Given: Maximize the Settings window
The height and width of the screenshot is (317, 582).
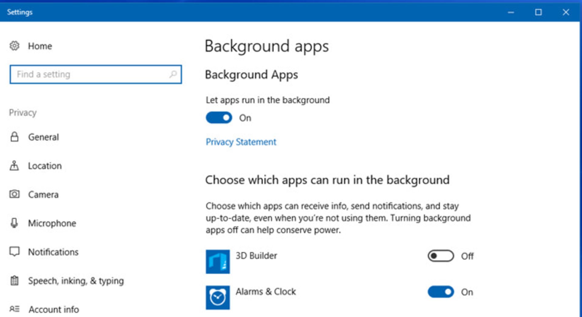Looking at the screenshot, I should point(538,12).
